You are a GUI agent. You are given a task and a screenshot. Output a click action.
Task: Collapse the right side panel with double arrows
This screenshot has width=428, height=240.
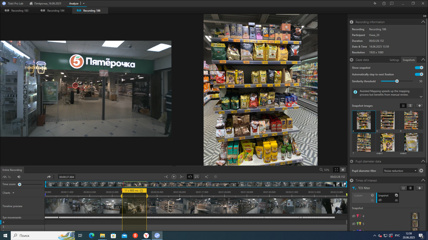(x=424, y=16)
